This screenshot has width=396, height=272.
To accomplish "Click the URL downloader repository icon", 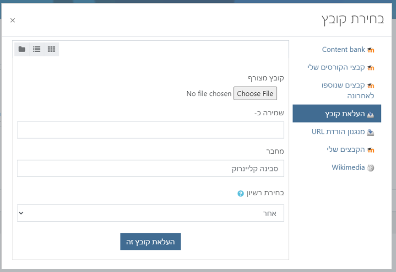I will [x=371, y=132].
